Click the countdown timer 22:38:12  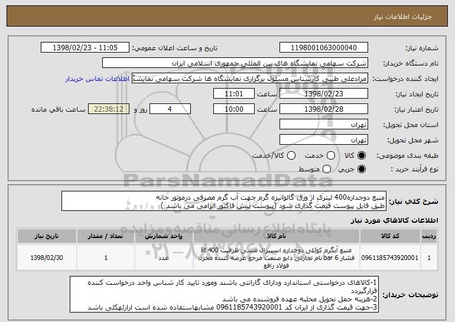tap(109, 109)
